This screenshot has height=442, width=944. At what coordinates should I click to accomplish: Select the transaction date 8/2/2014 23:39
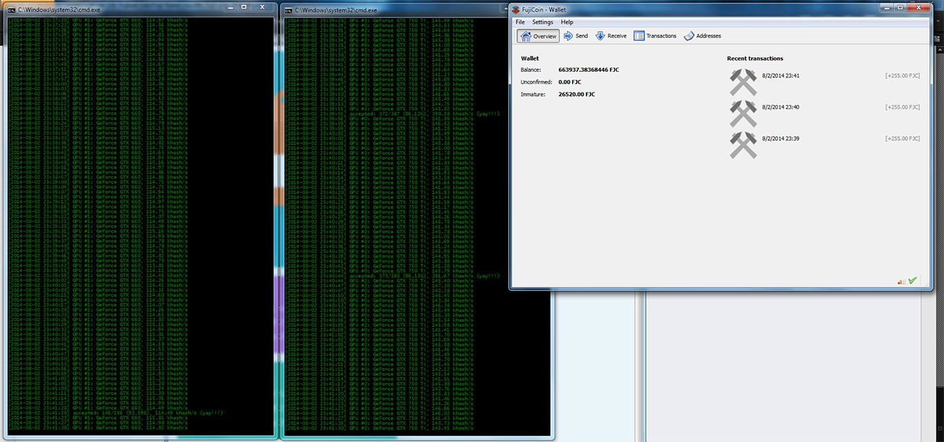pos(781,139)
